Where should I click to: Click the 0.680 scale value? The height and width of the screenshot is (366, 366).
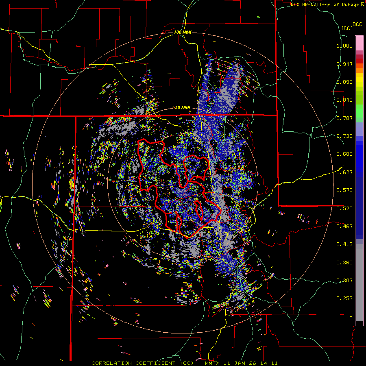[344, 154]
